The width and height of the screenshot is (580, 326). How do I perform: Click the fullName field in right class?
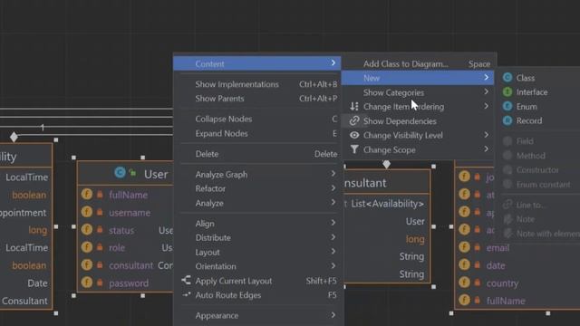tap(506, 301)
